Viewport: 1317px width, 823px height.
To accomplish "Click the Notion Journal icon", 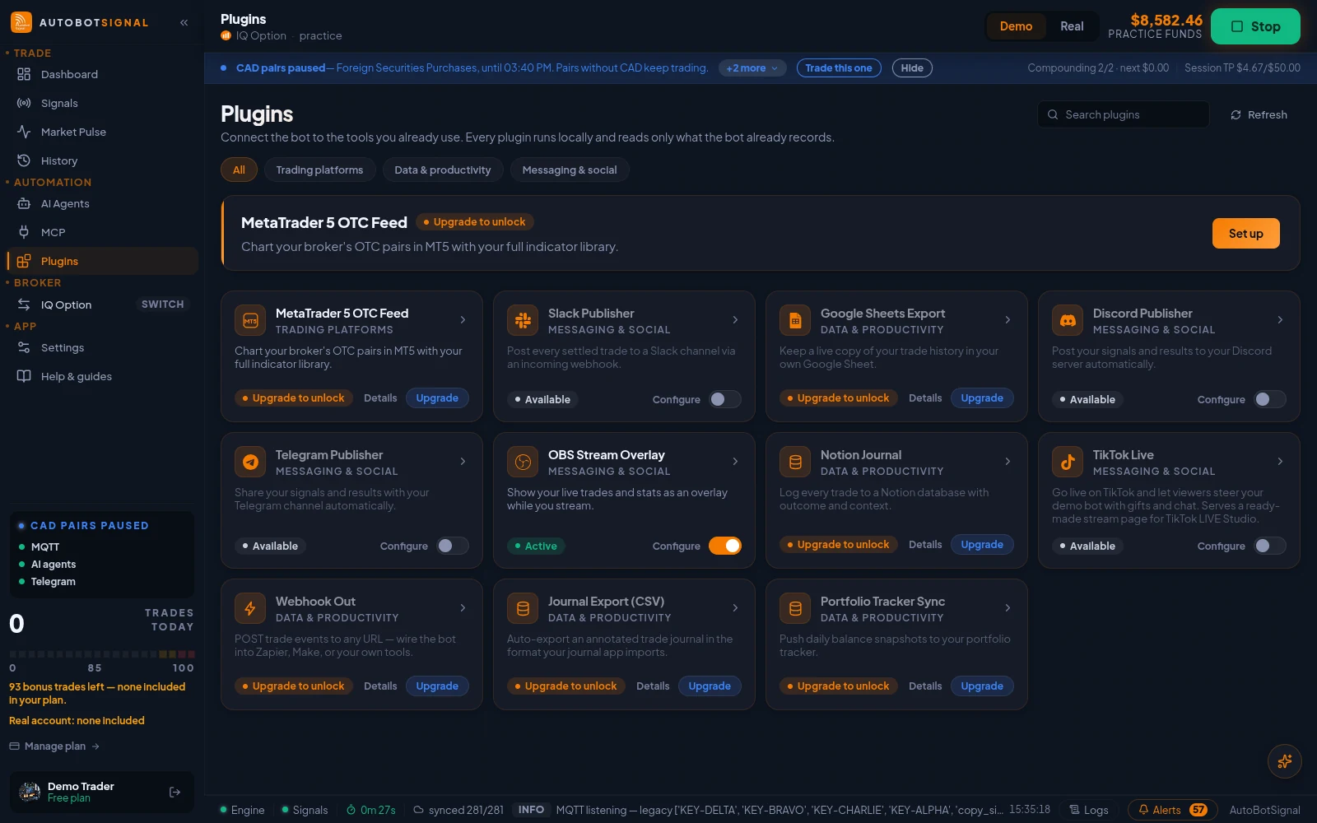I will click(795, 462).
